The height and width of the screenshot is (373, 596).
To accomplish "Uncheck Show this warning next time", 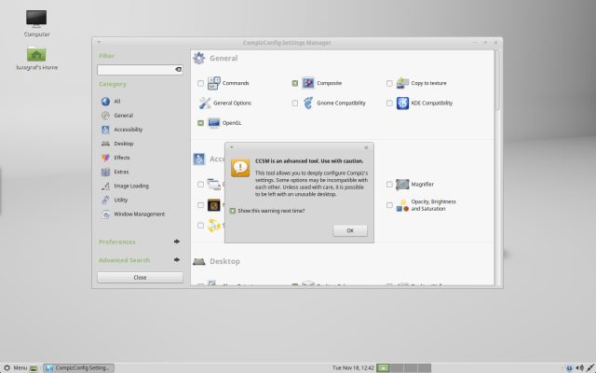I will pyautogui.click(x=233, y=211).
